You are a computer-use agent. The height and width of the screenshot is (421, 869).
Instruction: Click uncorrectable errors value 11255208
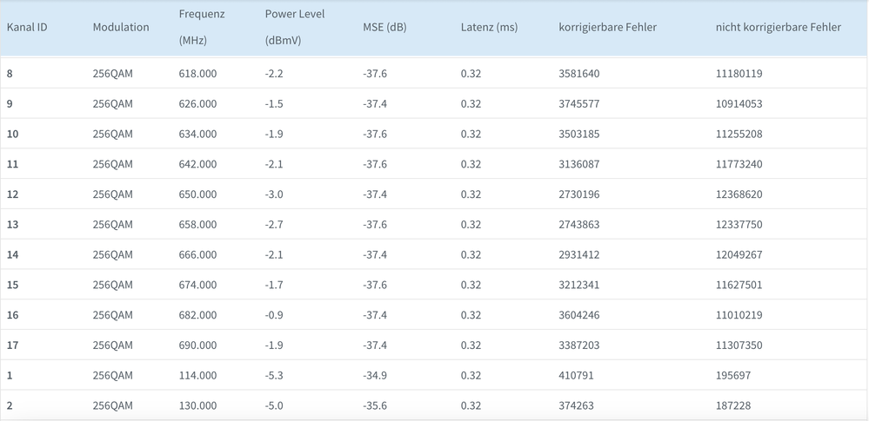(739, 134)
